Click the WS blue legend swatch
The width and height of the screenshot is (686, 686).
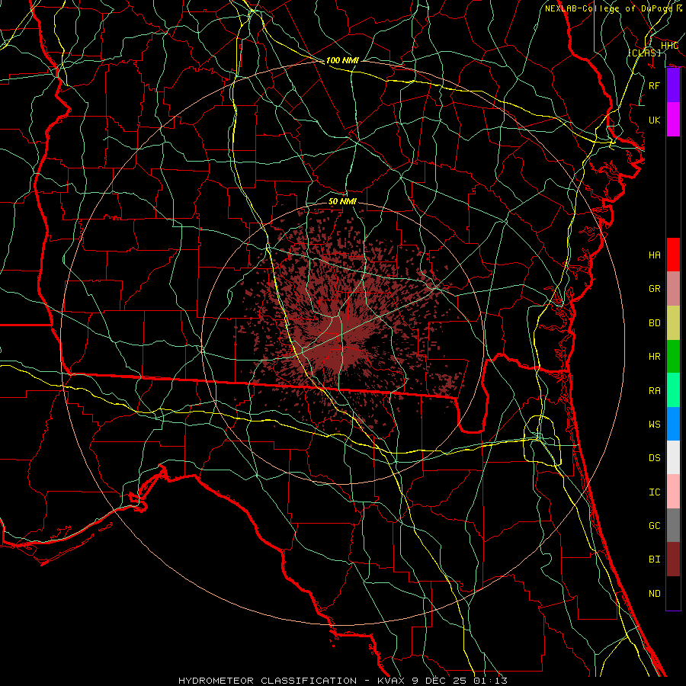[x=673, y=424]
